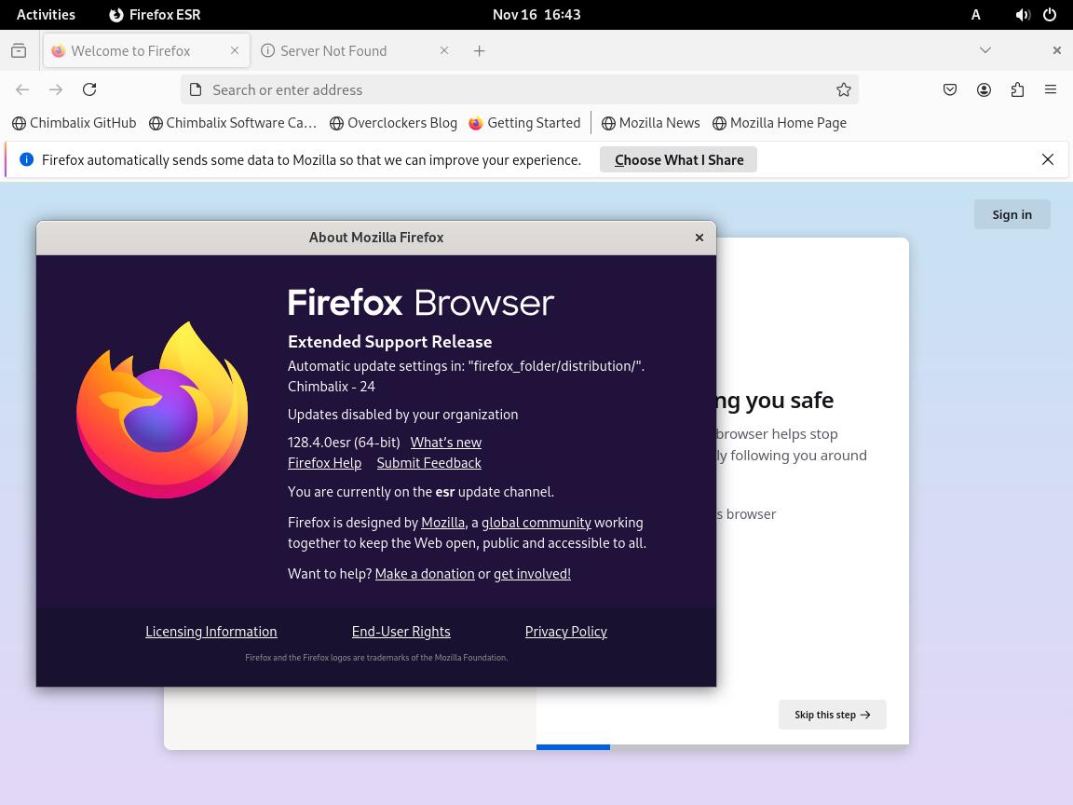
Task: Click 'Updates disabled by your organization' text
Action: (x=402, y=414)
